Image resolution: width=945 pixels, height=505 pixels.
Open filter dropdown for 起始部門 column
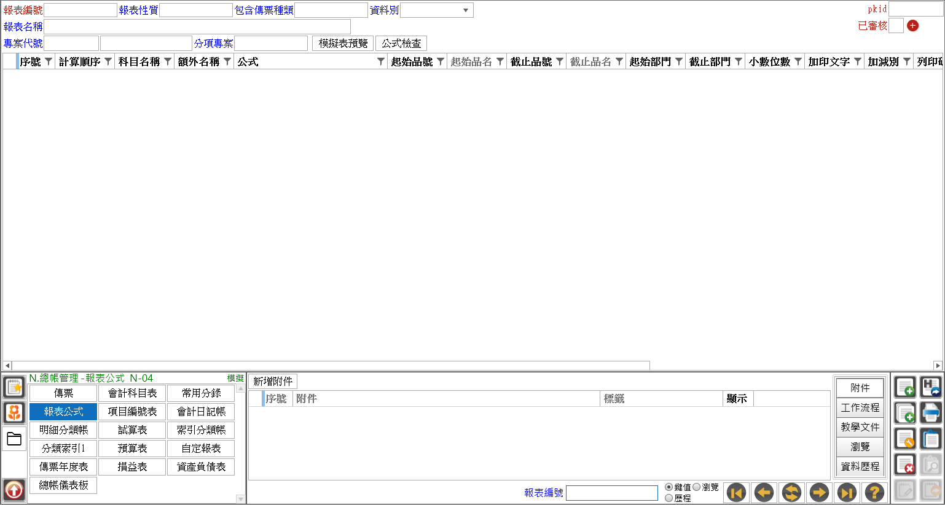coord(679,61)
